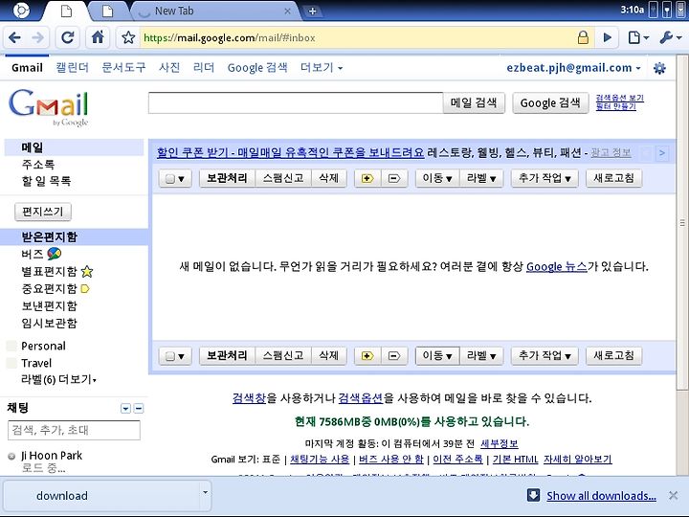Click the 메일 검색 button
689x517 pixels.
474,102
